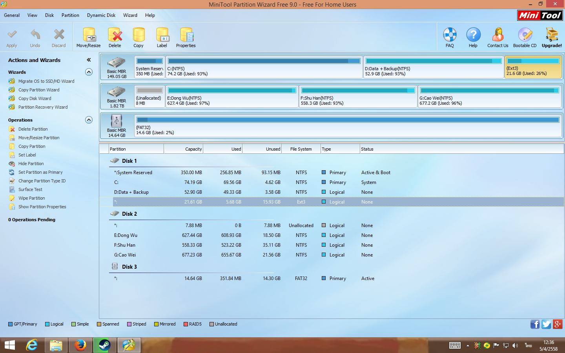This screenshot has height=353, width=565.
Task: Click the taskbar volume speaker icon
Action: pos(515,346)
